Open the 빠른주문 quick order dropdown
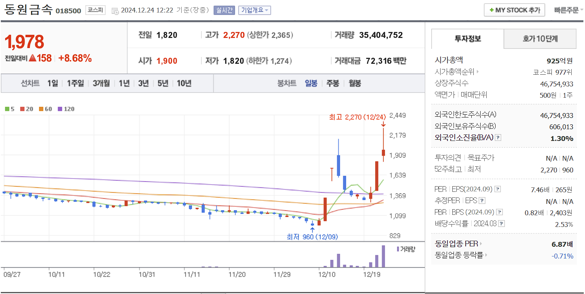 pyautogui.click(x=568, y=10)
